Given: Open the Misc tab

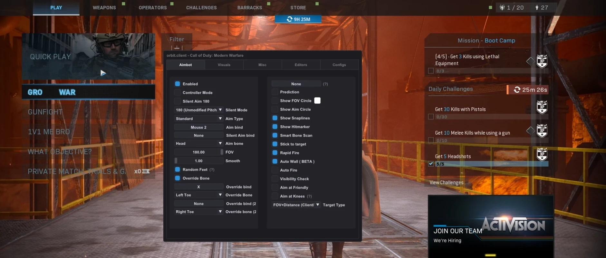Looking at the screenshot, I should [x=263, y=65].
